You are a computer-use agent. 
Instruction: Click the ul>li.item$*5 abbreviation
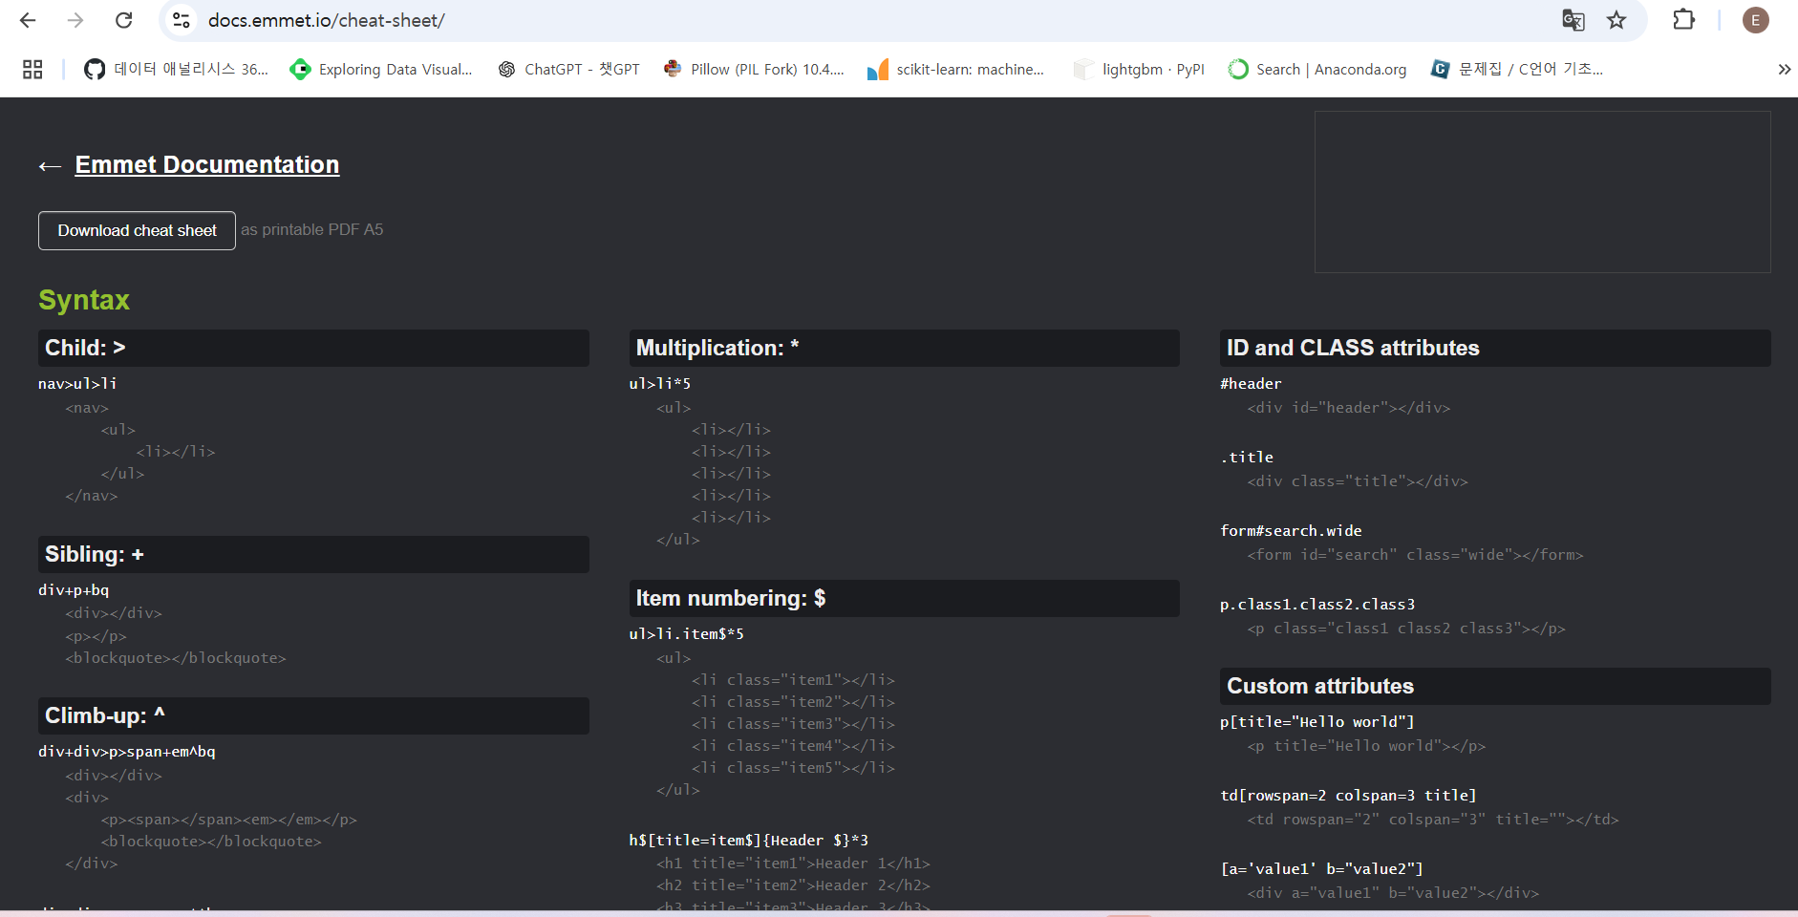[x=686, y=634]
